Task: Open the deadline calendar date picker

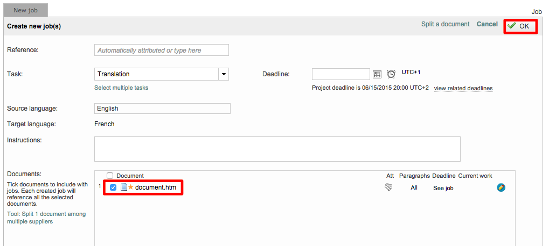Action: [x=377, y=74]
